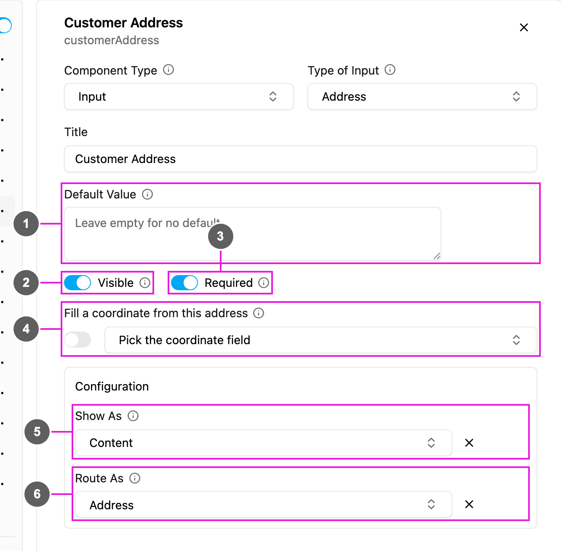This screenshot has width=561, height=551.
Task: Open the Route As dropdown
Action: point(264,504)
